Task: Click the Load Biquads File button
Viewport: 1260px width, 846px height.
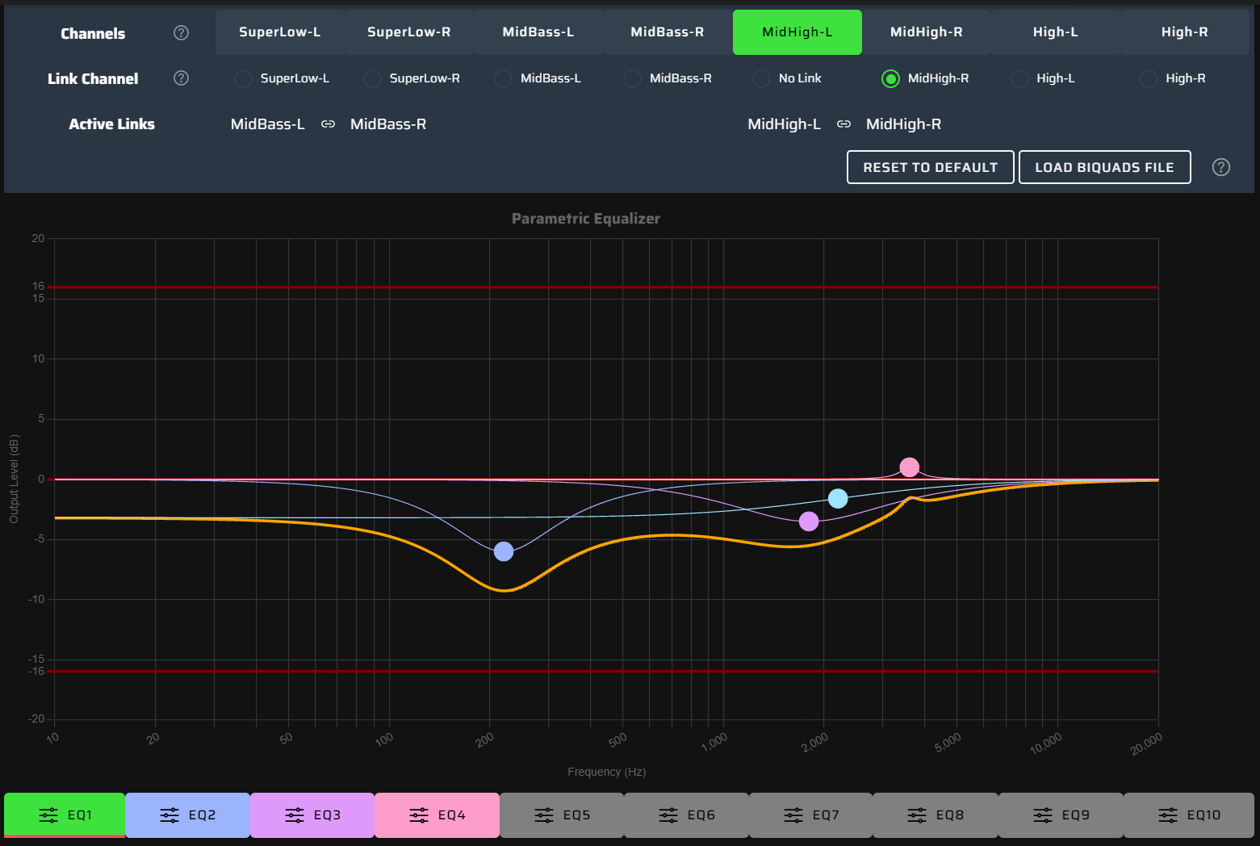Action: 1104,167
